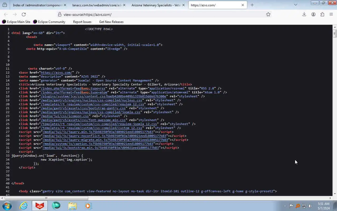Open the volume speaker tray icon
The height and width of the screenshot is (211, 337).
point(310,206)
